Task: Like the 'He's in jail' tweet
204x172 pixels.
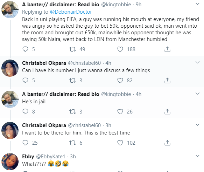Action: [x=120, y=112]
